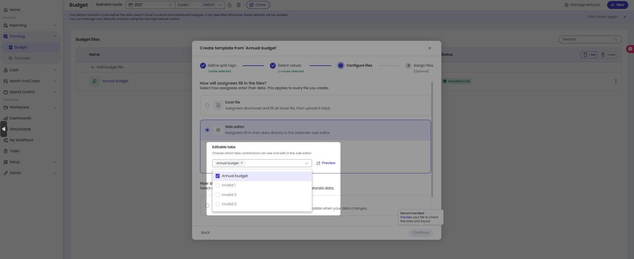Click the Reporting icon in sidebar
Image resolution: width=634 pixels, height=259 pixels.
point(6,26)
